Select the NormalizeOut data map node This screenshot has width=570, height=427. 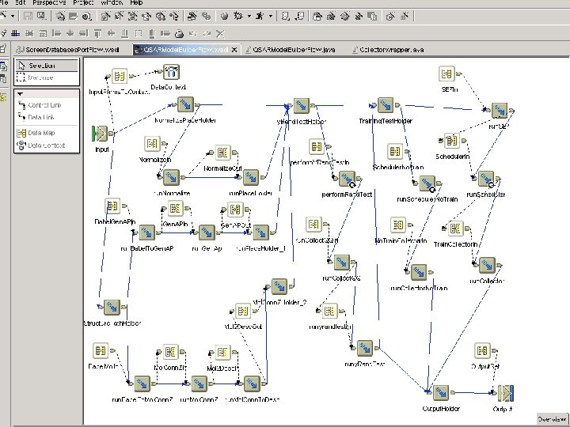point(222,153)
